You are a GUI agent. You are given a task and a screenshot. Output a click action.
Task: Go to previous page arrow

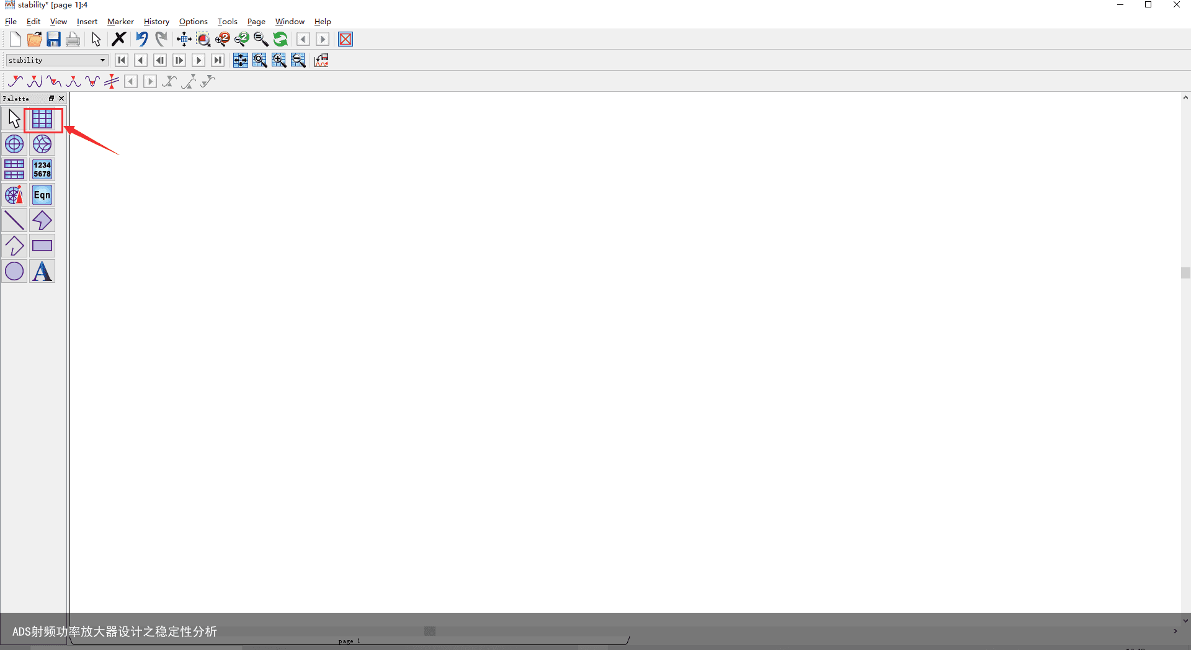pos(141,60)
